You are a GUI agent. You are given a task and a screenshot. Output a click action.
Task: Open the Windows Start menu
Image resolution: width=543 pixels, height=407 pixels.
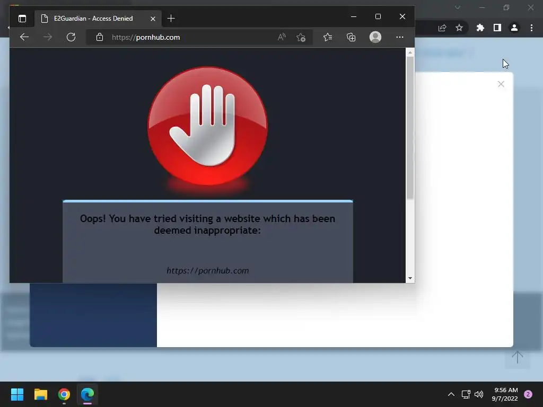17,394
